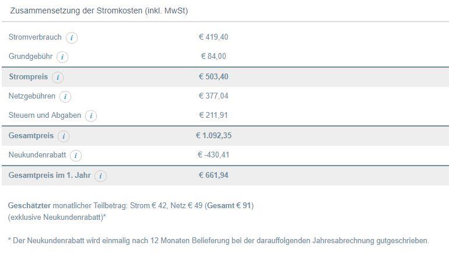The width and height of the screenshot is (449, 256).
Task: Click the Zusammensetzung der Stromkosten heading
Action: [x=99, y=11]
